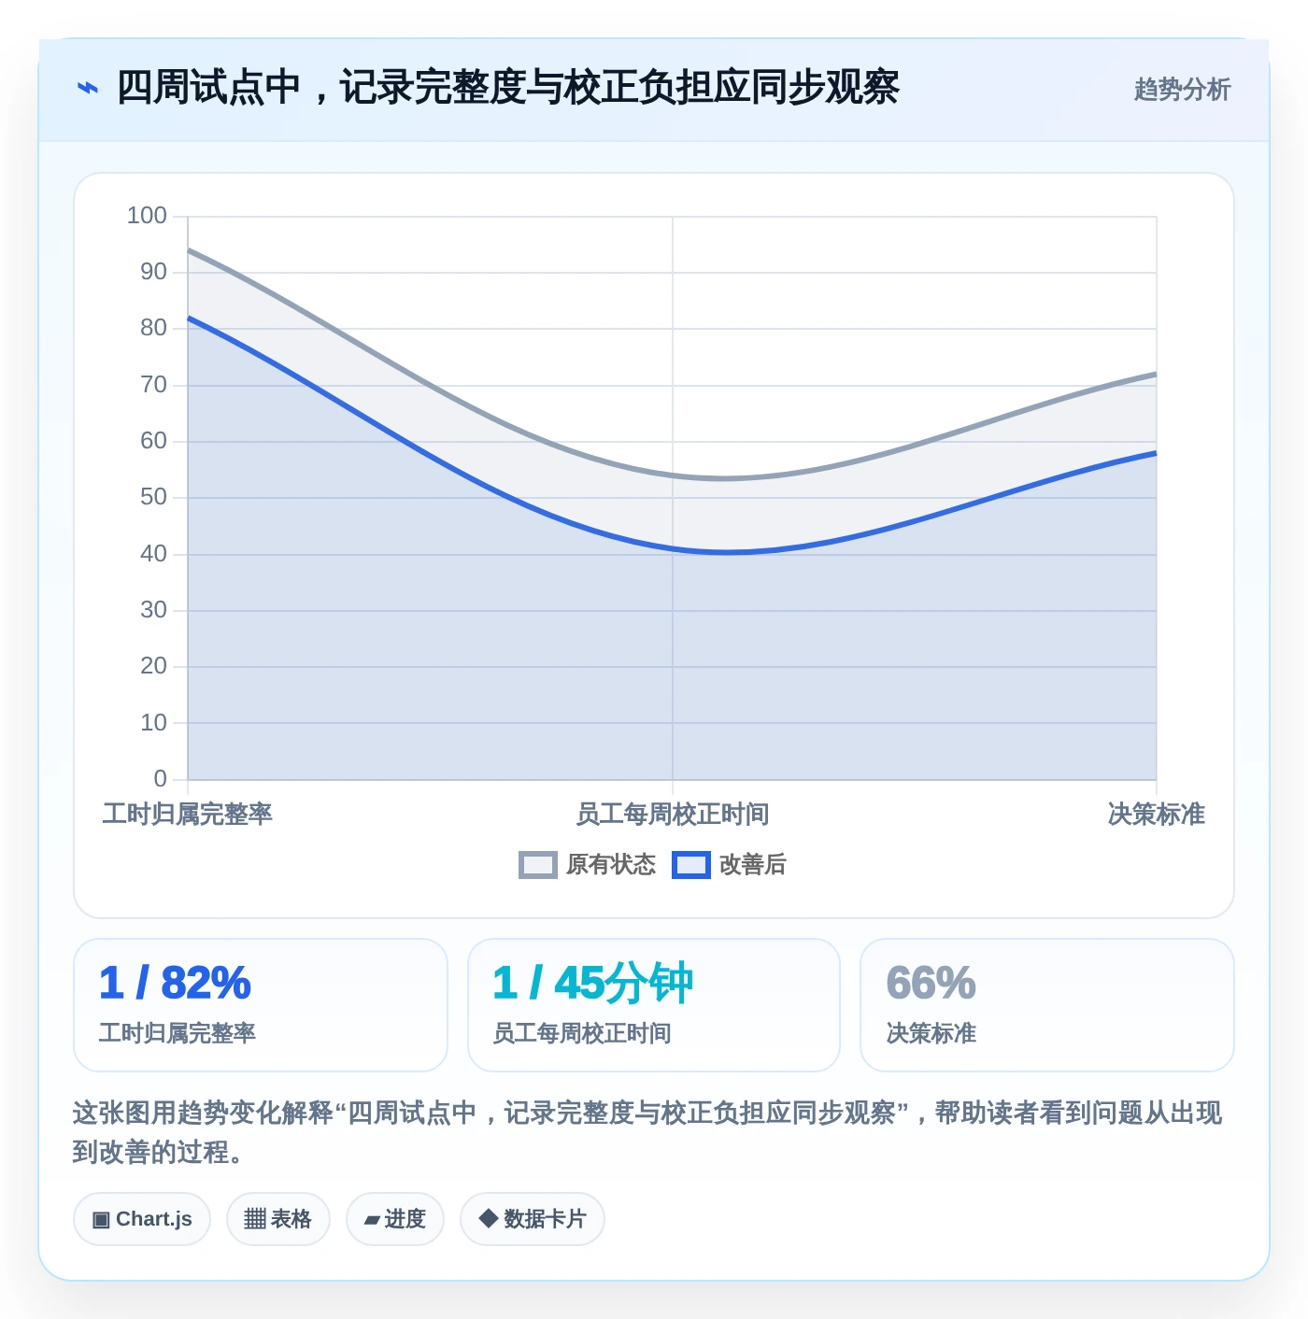Select the 进度 tag chip
The width and height of the screenshot is (1308, 1319).
click(x=395, y=1219)
